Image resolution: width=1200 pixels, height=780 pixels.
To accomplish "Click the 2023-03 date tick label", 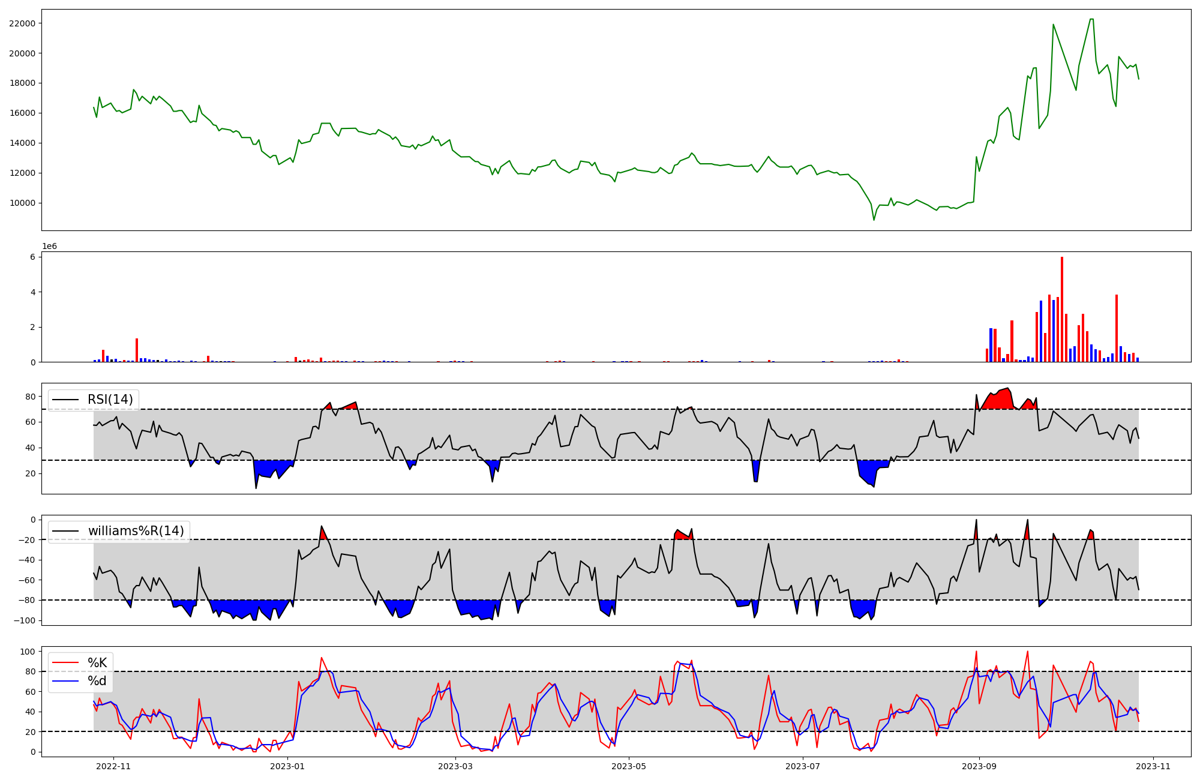I will 456,766.
